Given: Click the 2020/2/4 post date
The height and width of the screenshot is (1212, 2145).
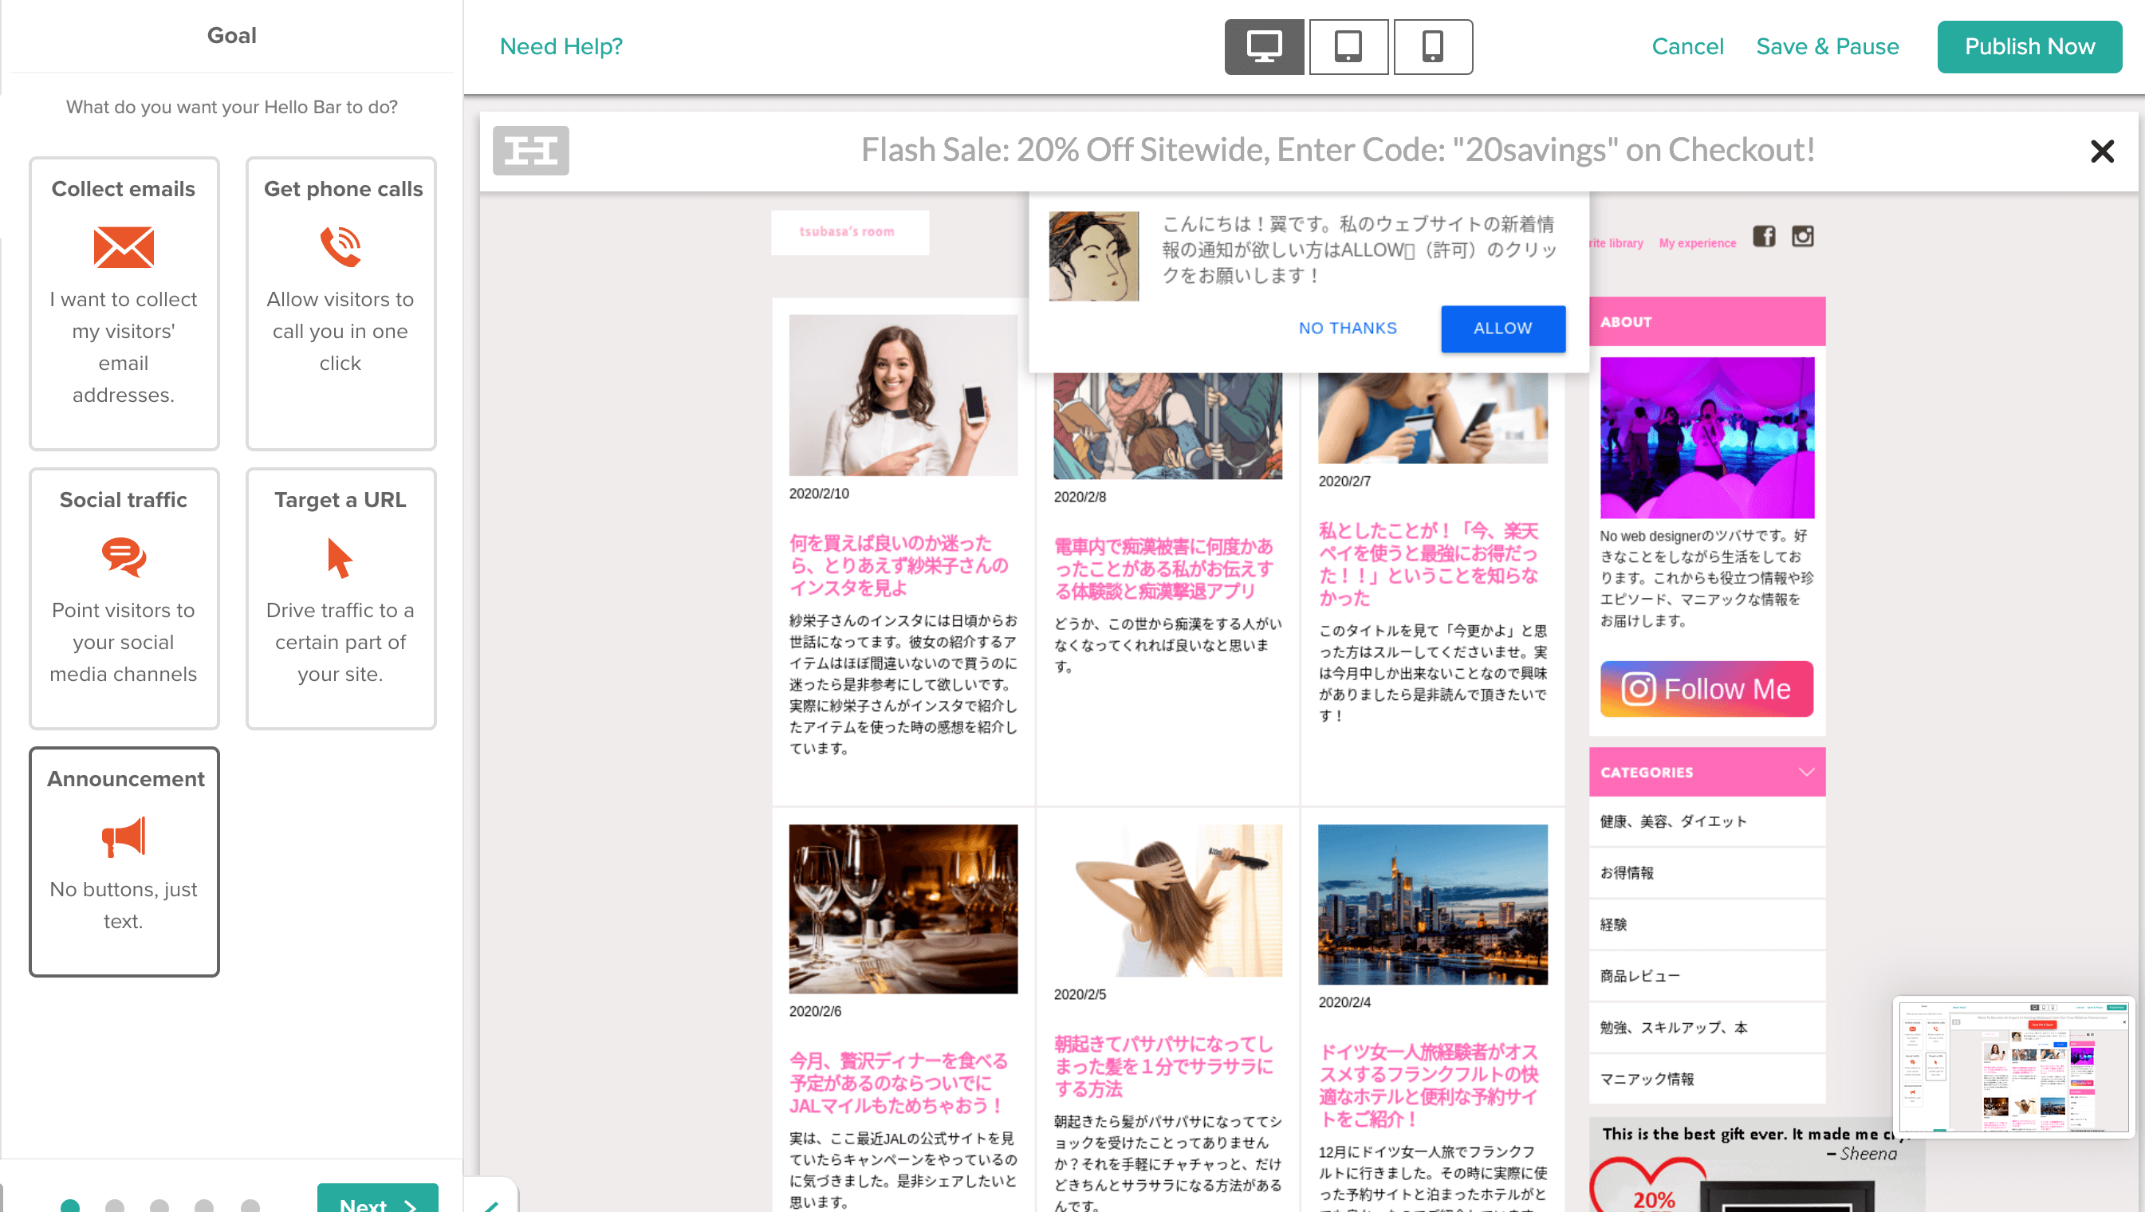Looking at the screenshot, I should pos(1344,1003).
